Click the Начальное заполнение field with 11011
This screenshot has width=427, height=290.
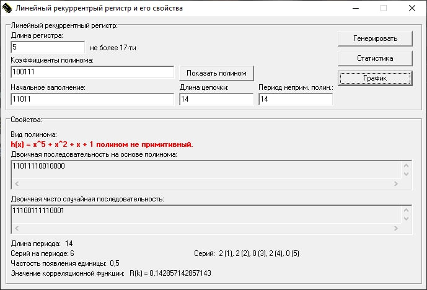[x=92, y=99]
